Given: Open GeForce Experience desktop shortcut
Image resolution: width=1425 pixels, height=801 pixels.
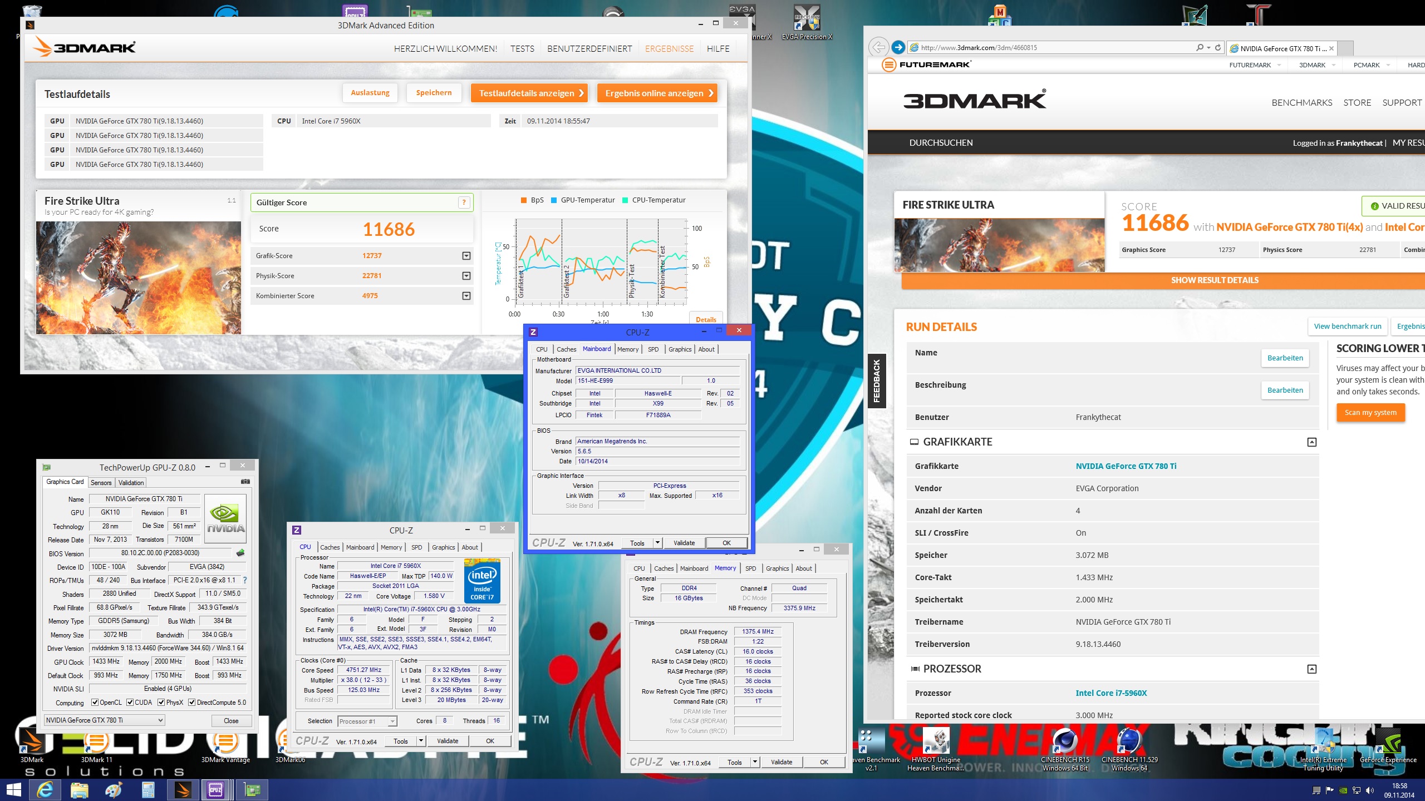Looking at the screenshot, I should pyautogui.click(x=1388, y=745).
